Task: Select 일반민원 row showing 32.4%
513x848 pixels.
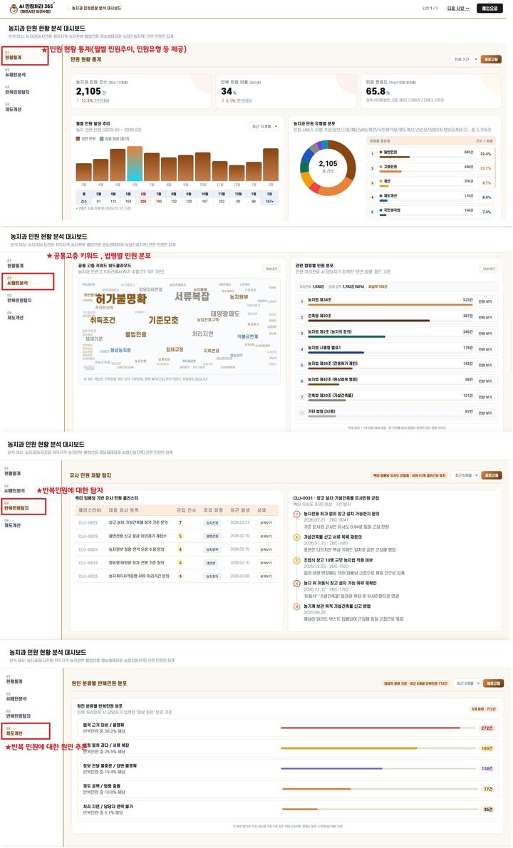Action: (x=431, y=154)
